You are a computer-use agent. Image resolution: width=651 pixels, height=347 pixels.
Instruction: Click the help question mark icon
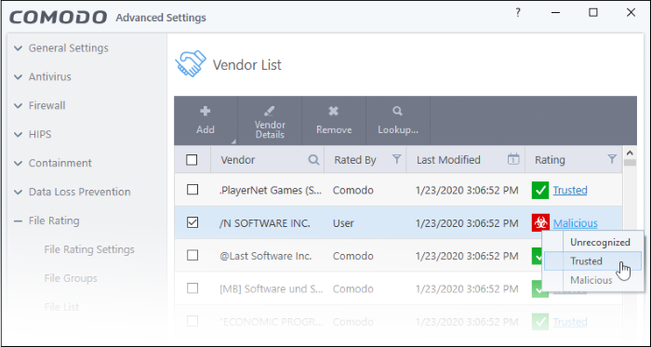click(518, 13)
